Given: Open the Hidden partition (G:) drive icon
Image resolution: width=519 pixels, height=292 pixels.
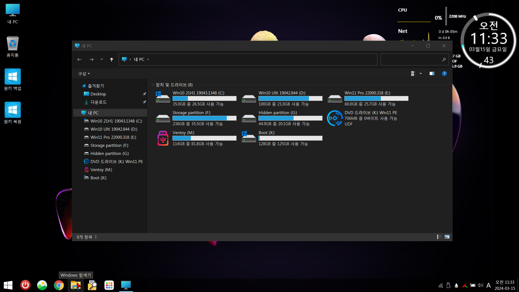Looking at the screenshot, I should click(249, 118).
